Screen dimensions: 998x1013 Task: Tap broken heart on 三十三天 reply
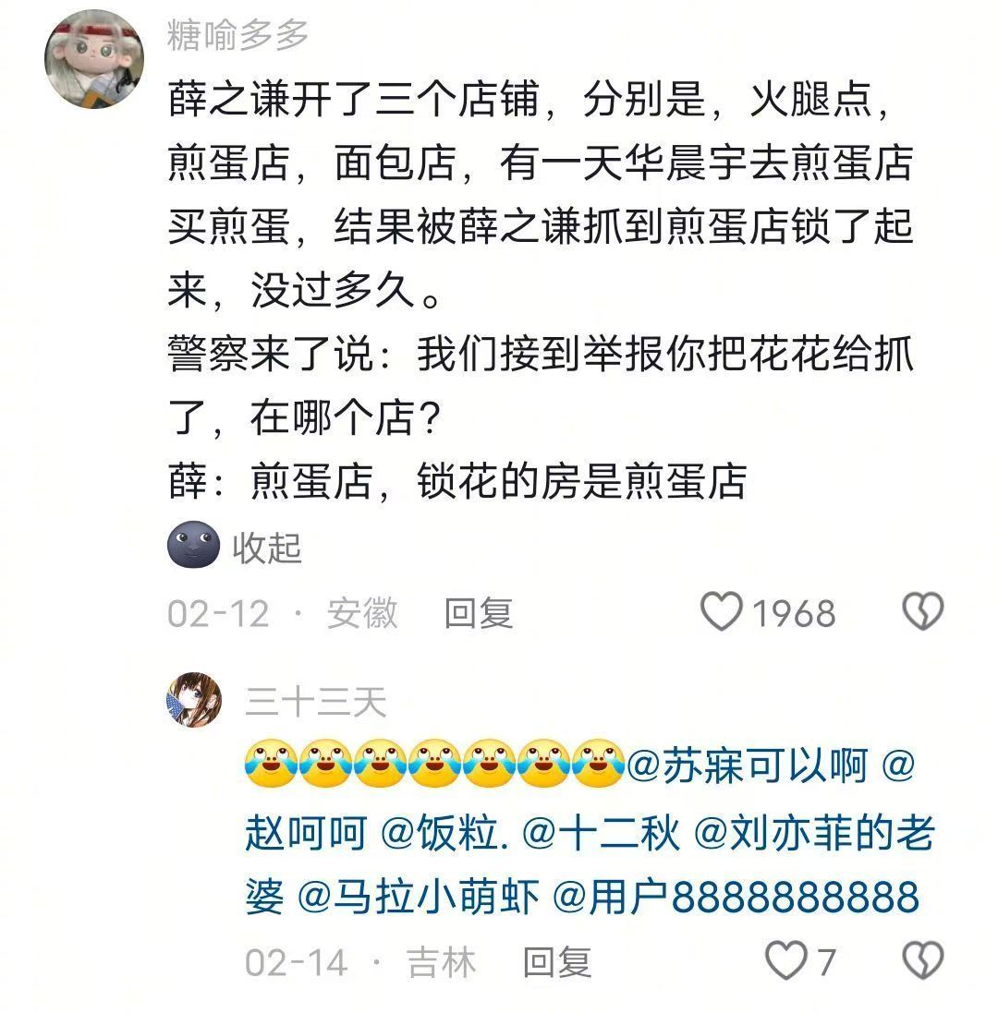(x=923, y=960)
